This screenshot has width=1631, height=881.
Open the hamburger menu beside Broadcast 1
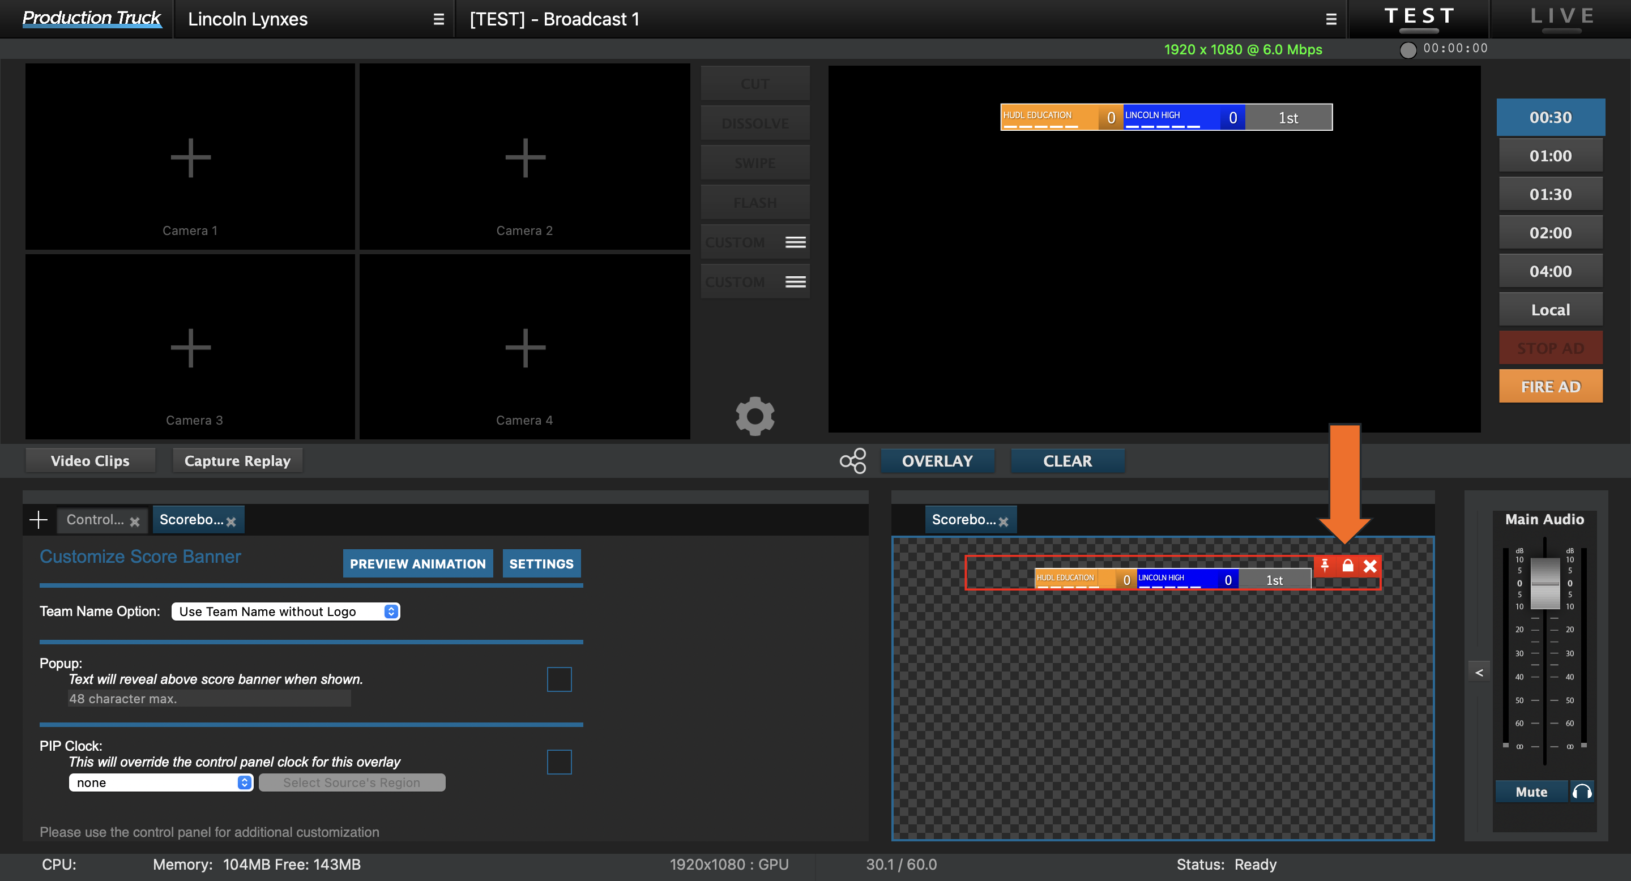click(x=1330, y=18)
